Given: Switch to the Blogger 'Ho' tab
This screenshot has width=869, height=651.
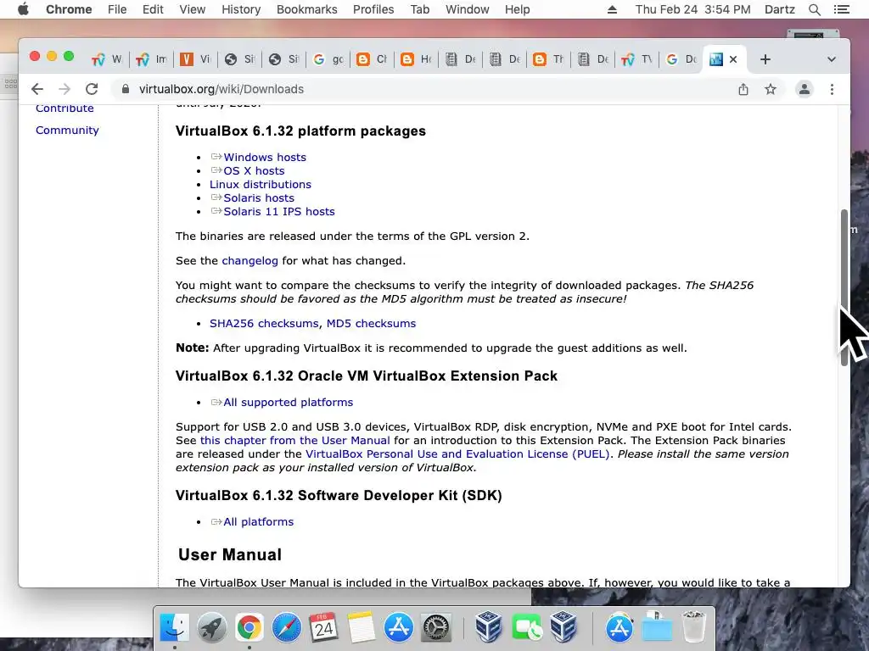Looking at the screenshot, I should tap(416, 59).
